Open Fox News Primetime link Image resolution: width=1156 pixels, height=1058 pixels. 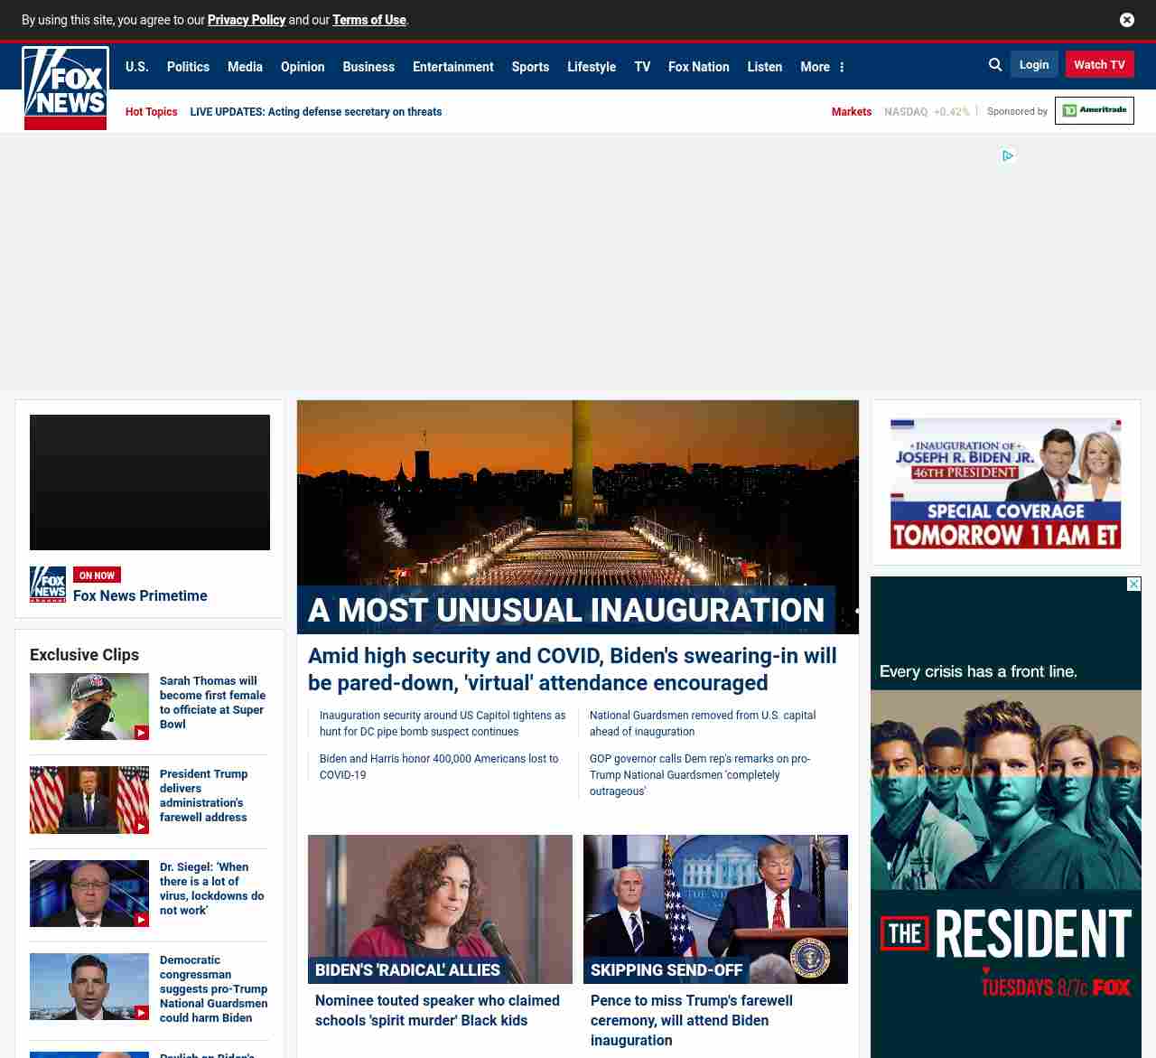point(140,595)
